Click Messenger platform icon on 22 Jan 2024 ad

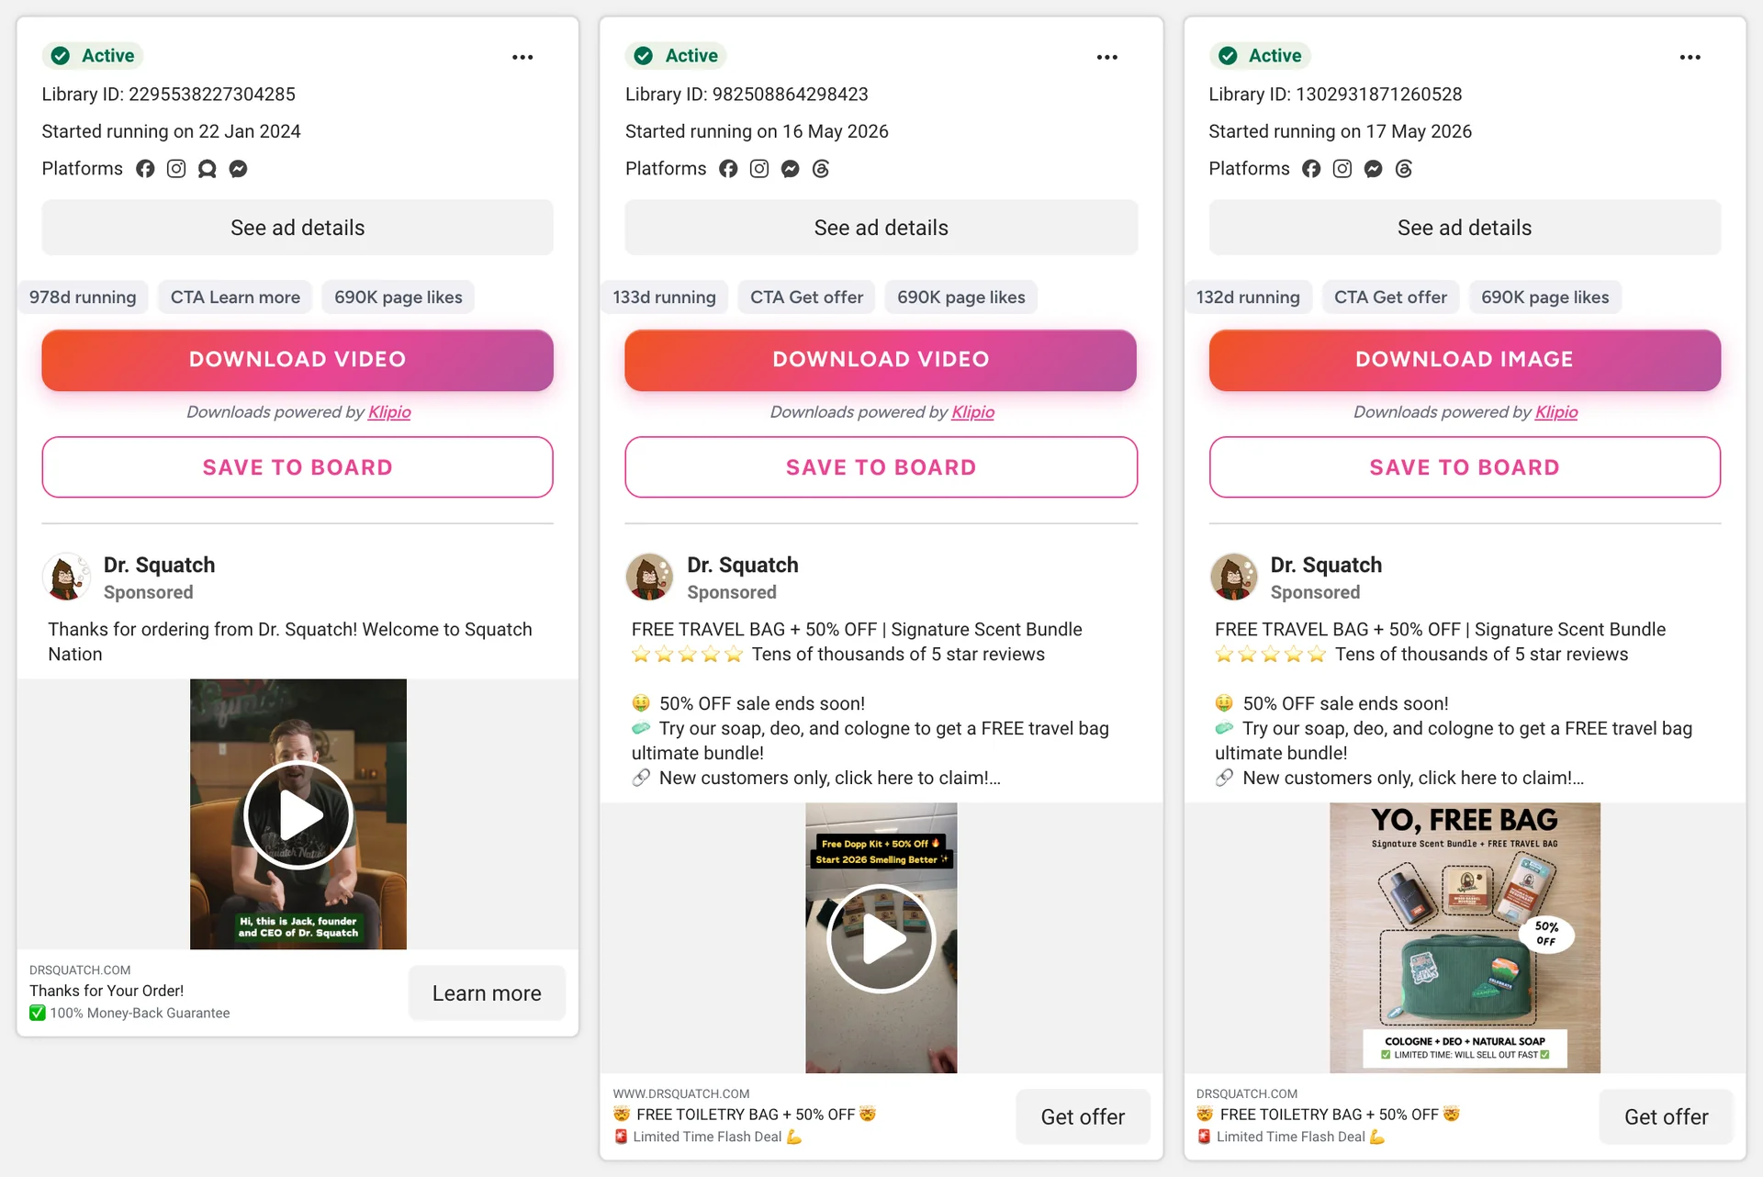tap(238, 169)
